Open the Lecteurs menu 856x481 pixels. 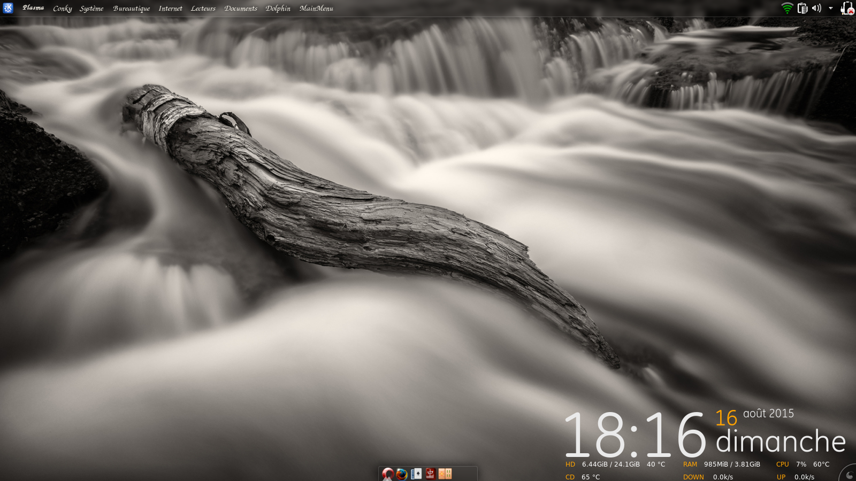(x=203, y=9)
